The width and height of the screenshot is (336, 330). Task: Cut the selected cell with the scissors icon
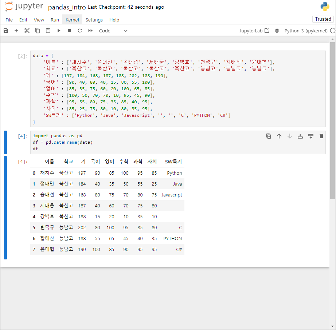27,31
